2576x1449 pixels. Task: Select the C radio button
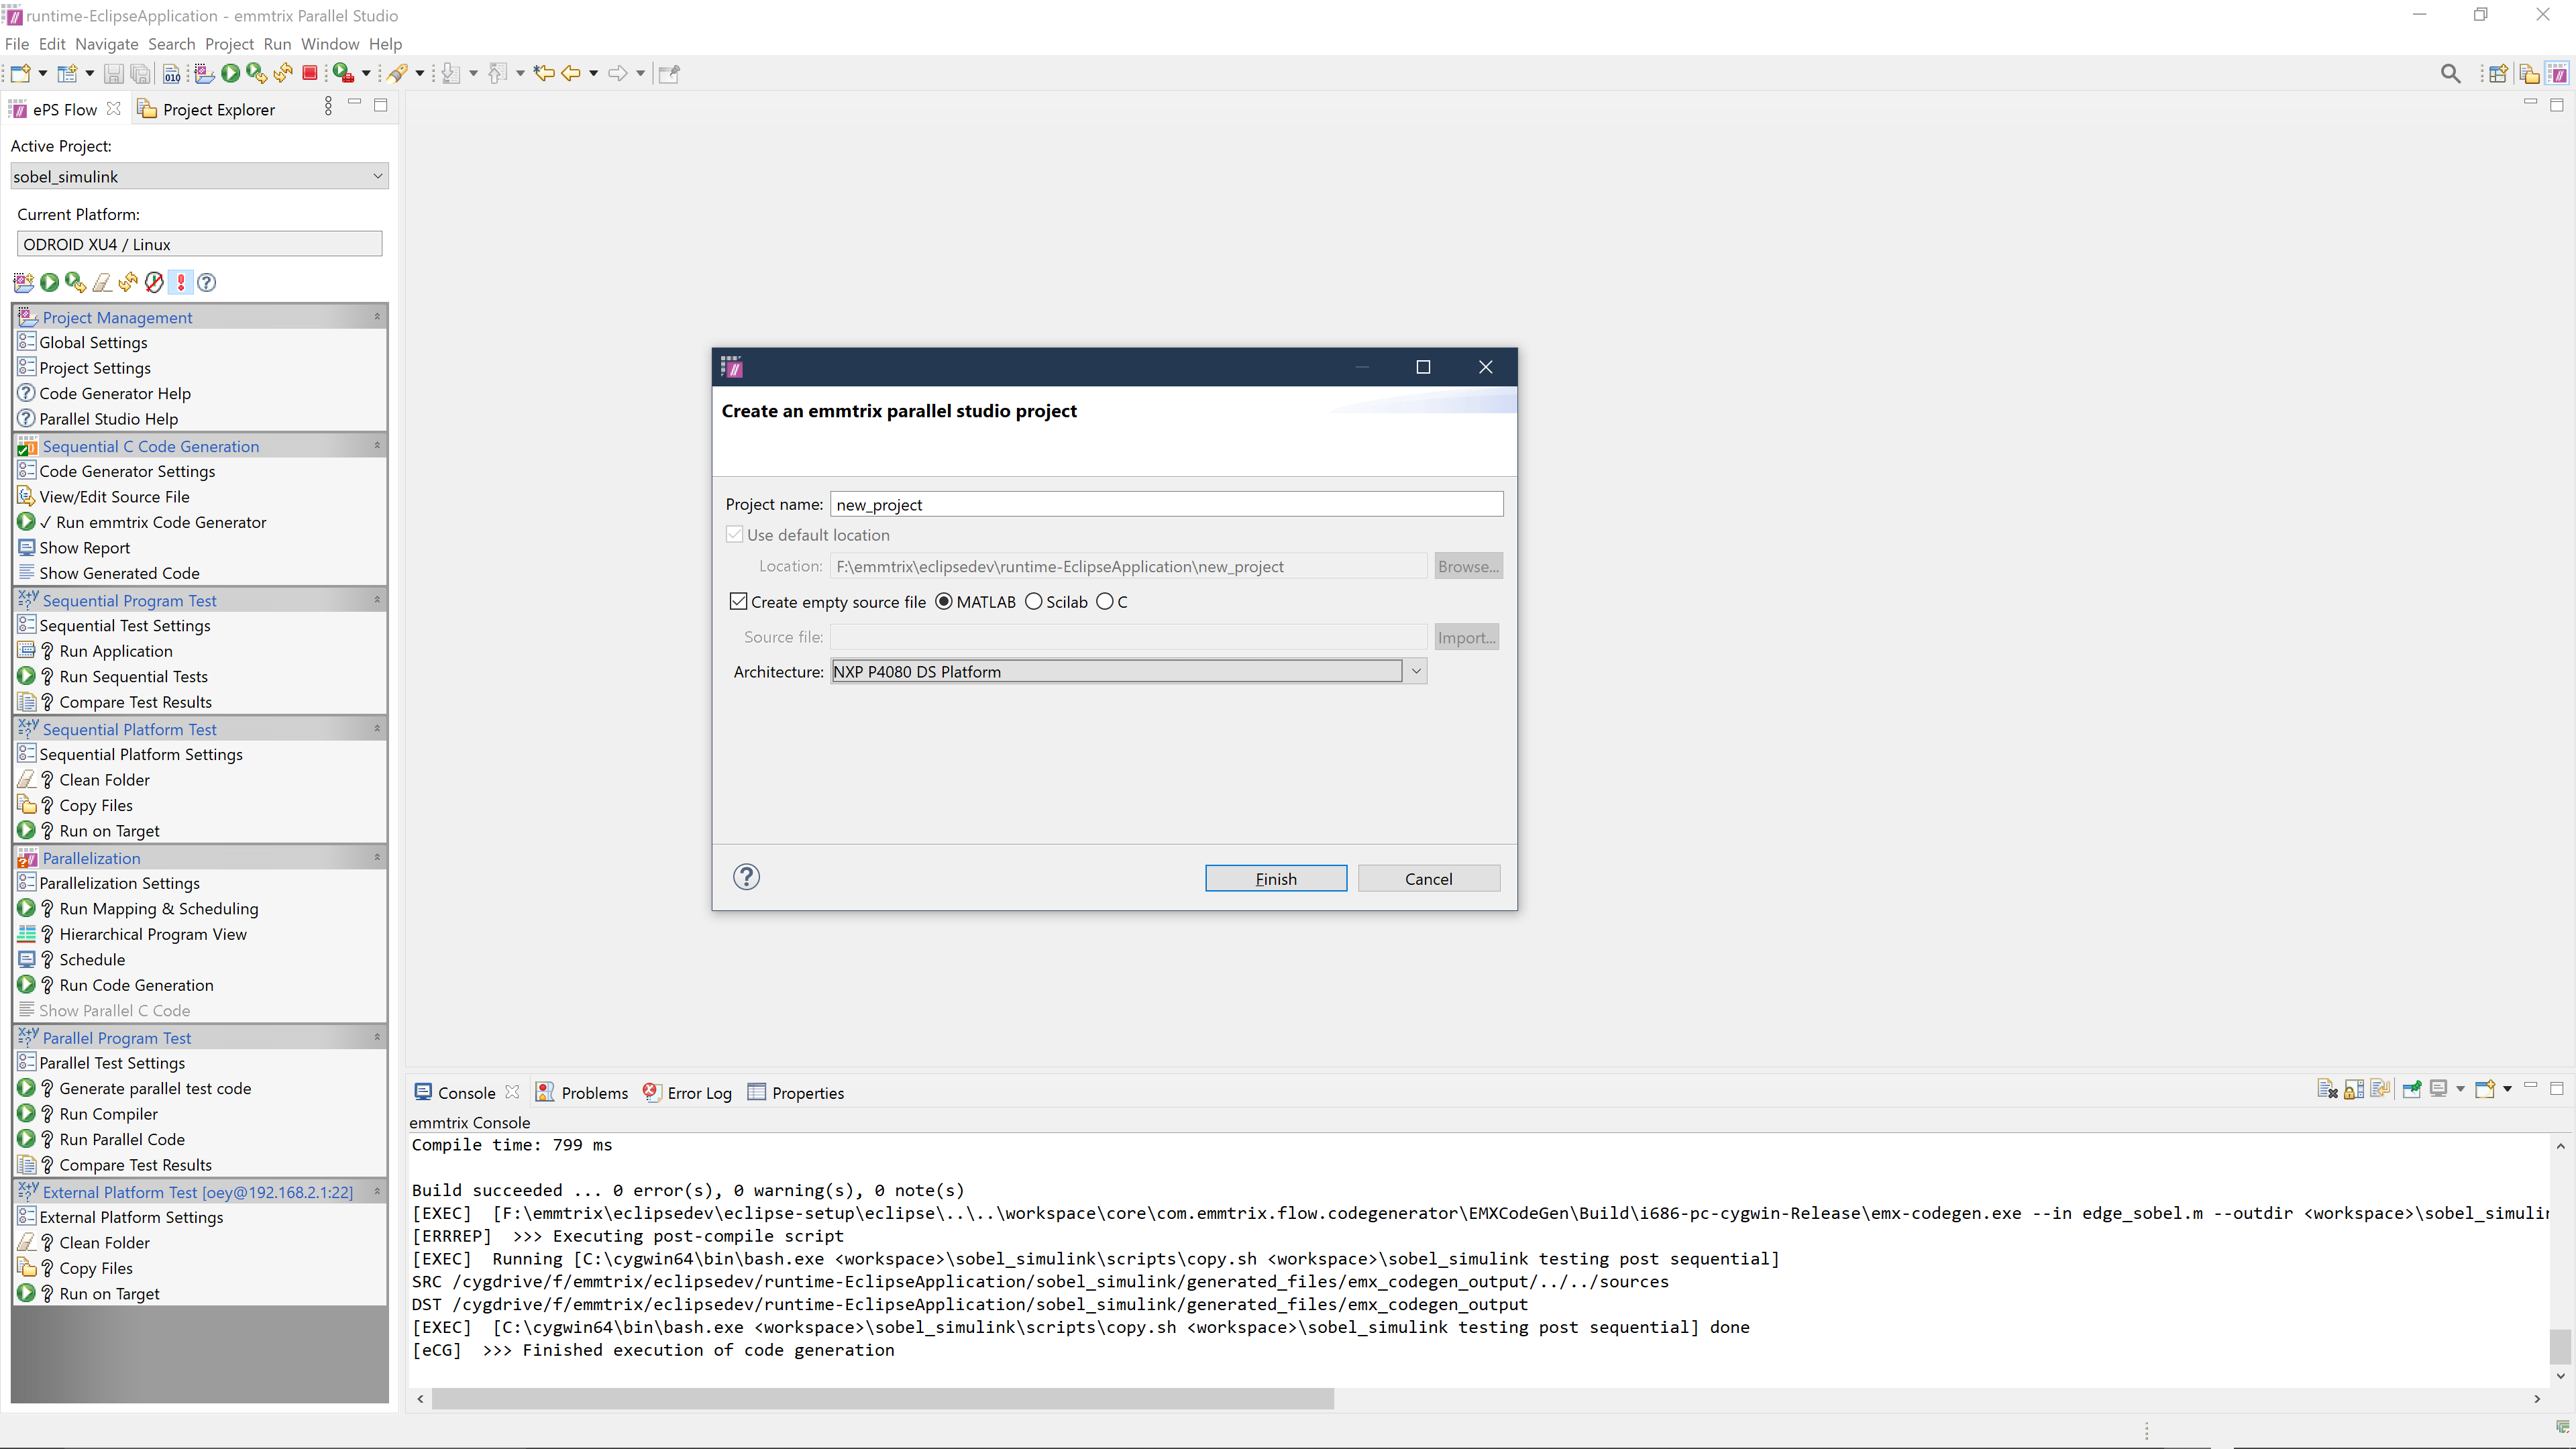point(1105,601)
